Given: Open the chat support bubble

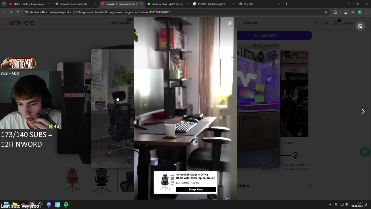Looking at the screenshot, I should [x=365, y=152].
